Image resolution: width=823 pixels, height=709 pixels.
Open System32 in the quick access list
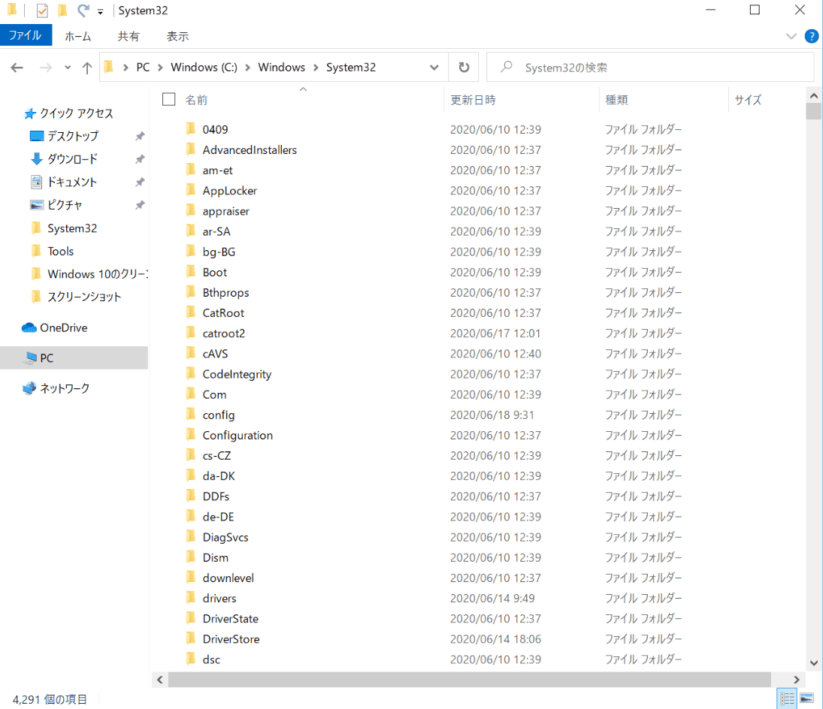[72, 228]
